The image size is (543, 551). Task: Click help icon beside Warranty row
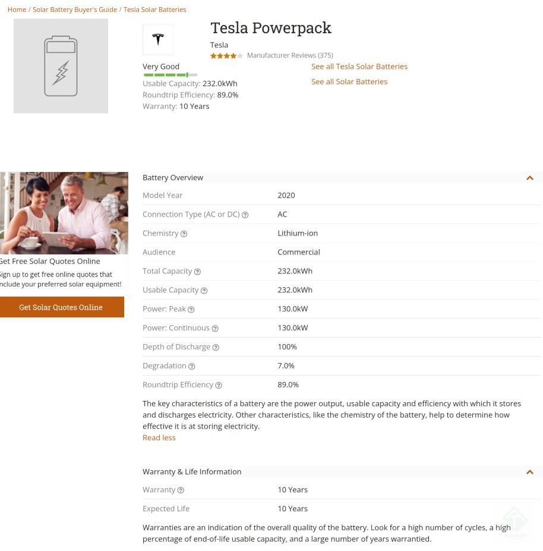click(x=181, y=491)
